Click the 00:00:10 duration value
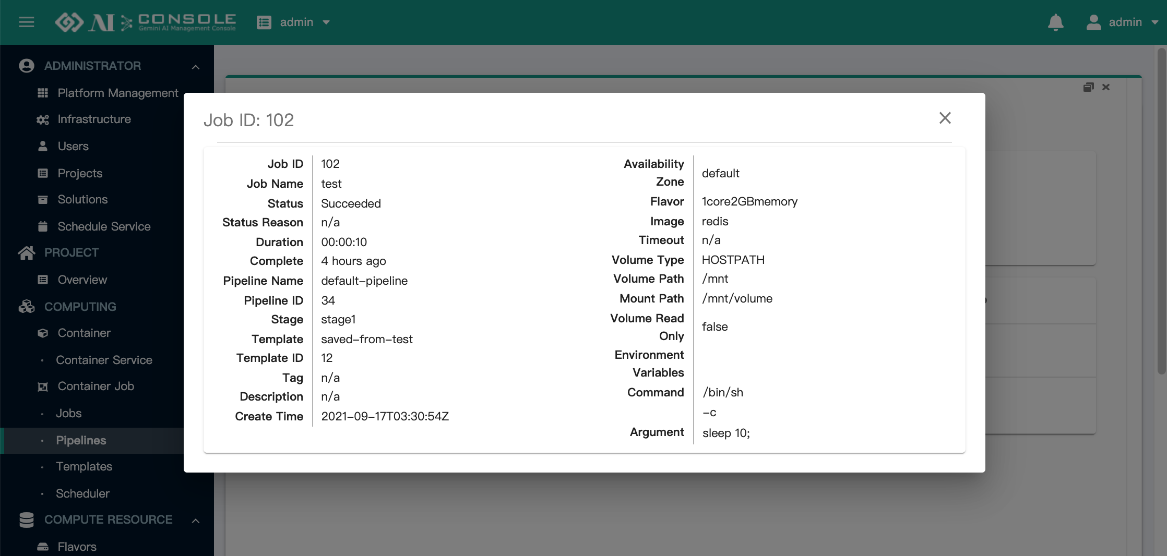The width and height of the screenshot is (1167, 556). coord(344,242)
